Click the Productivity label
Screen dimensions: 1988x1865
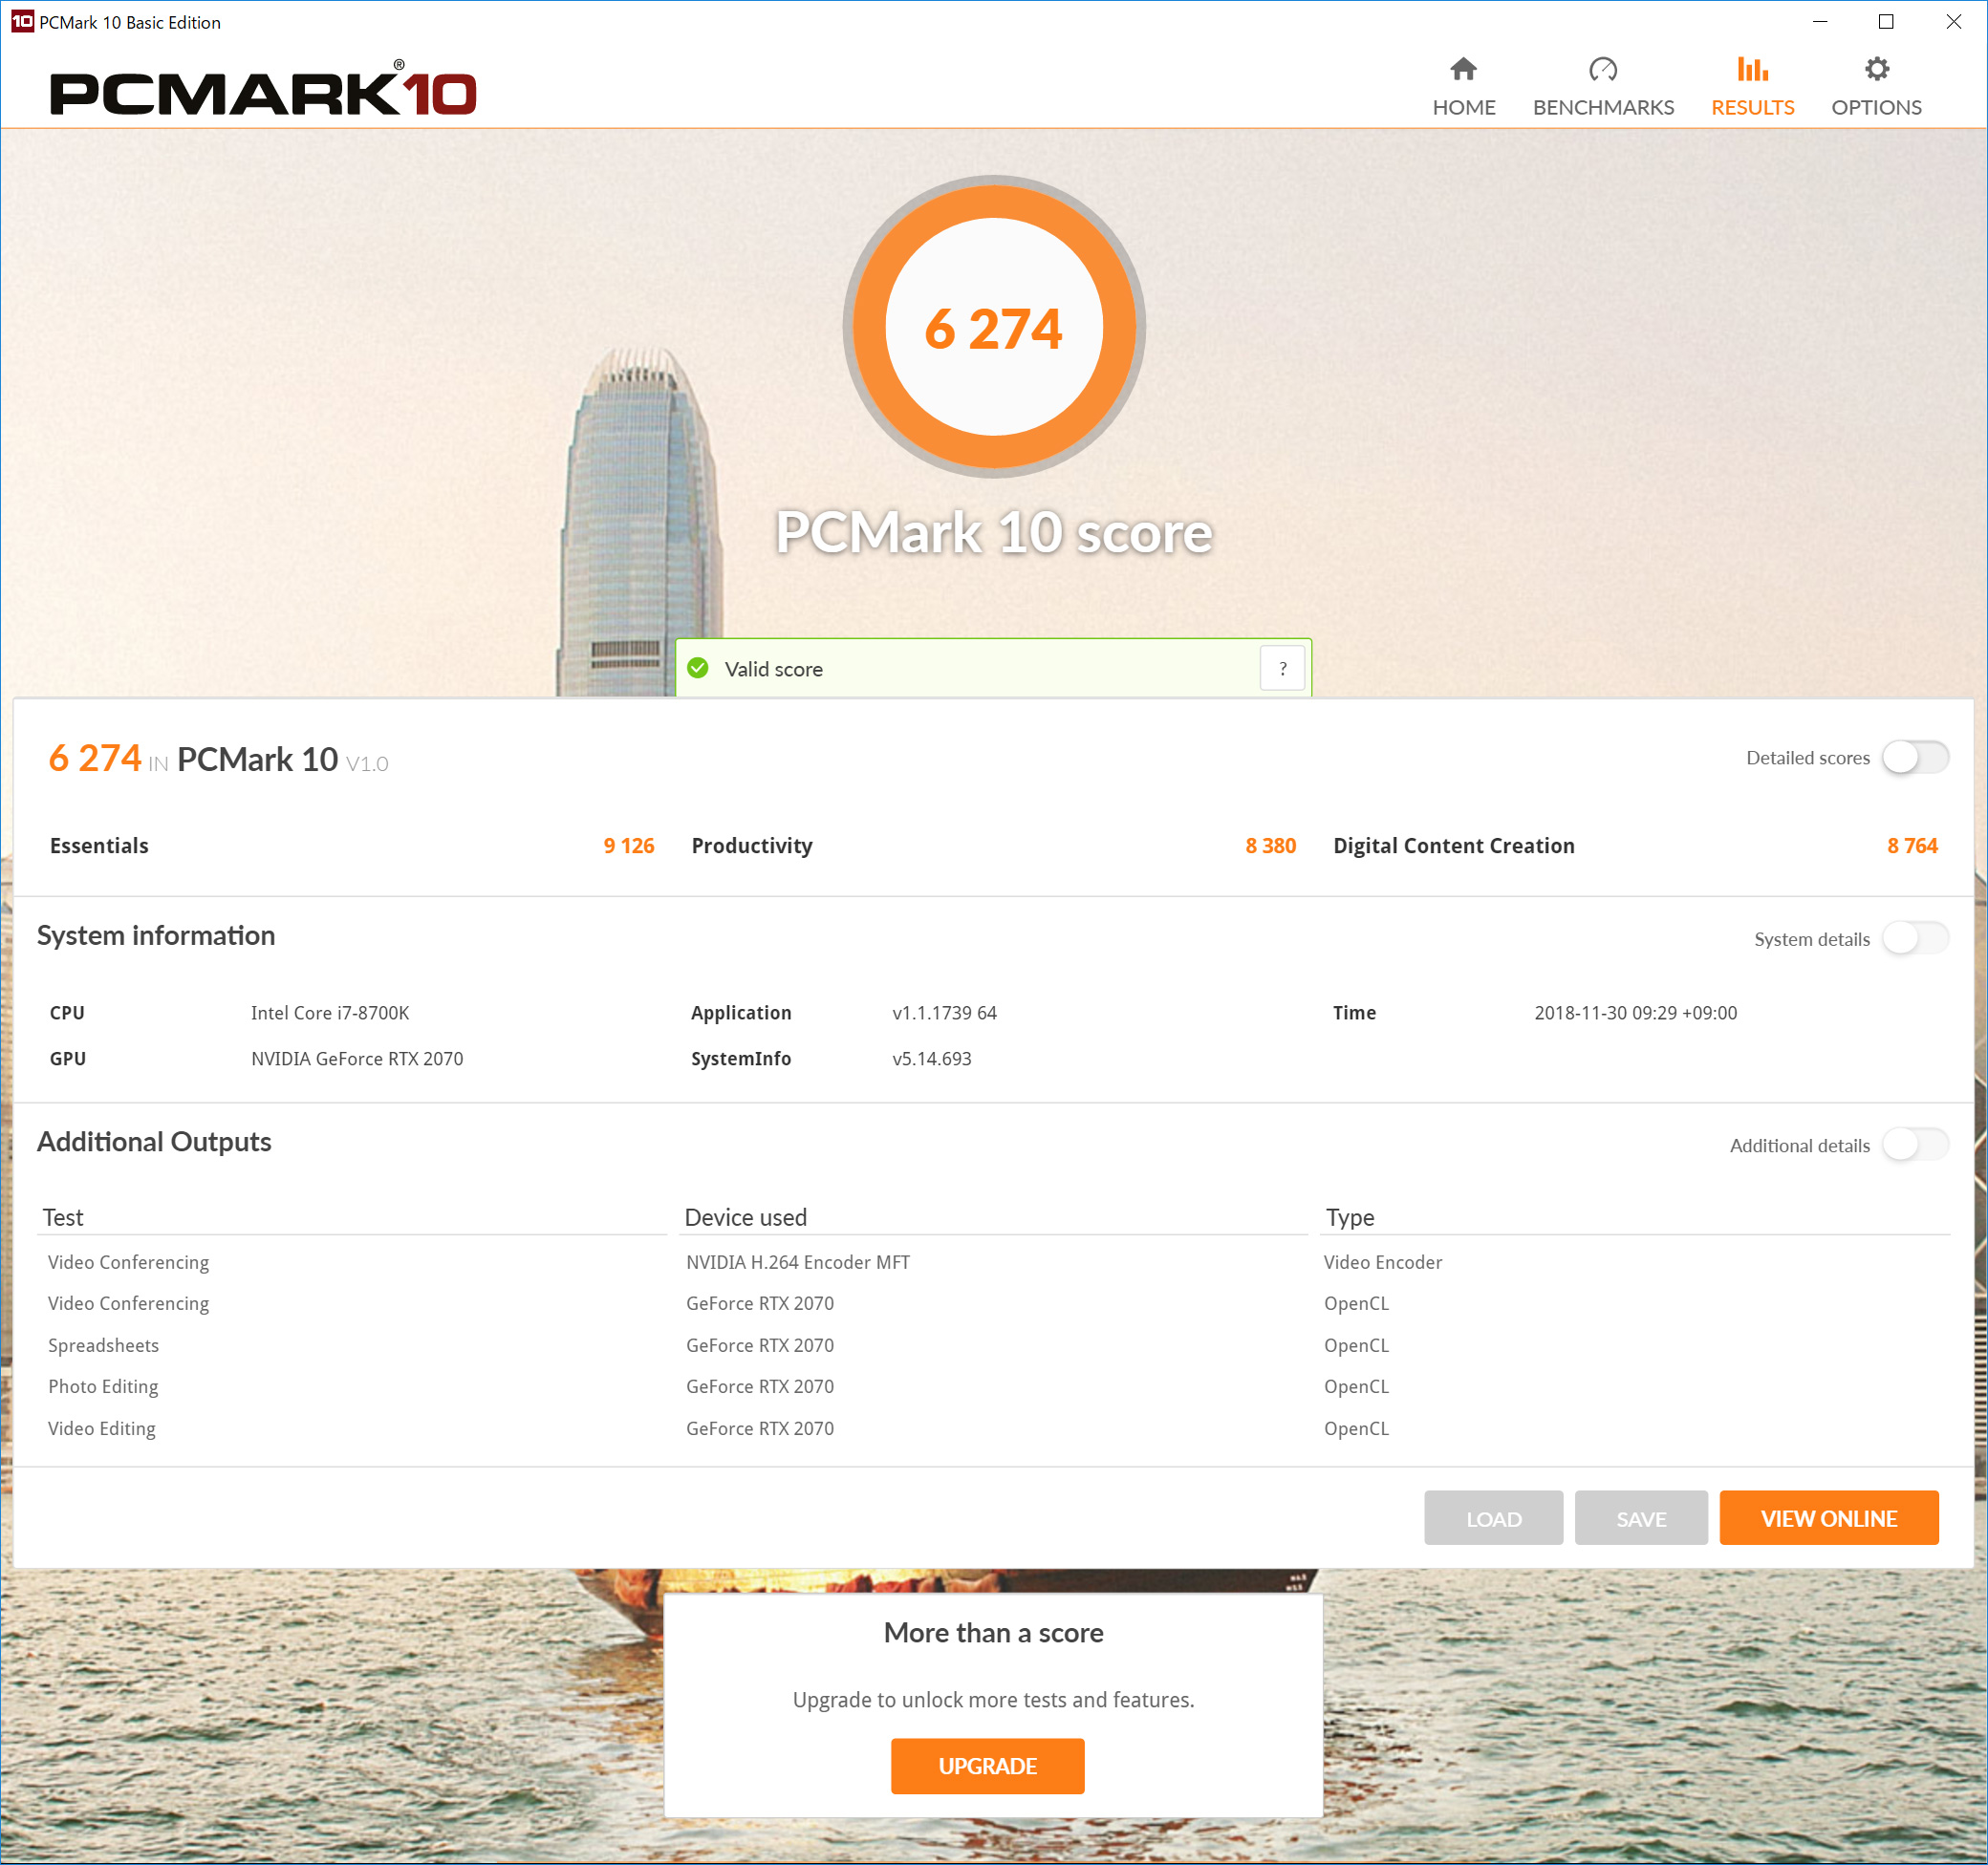coord(752,846)
